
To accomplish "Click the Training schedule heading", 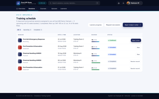I will (x=26, y=18).
